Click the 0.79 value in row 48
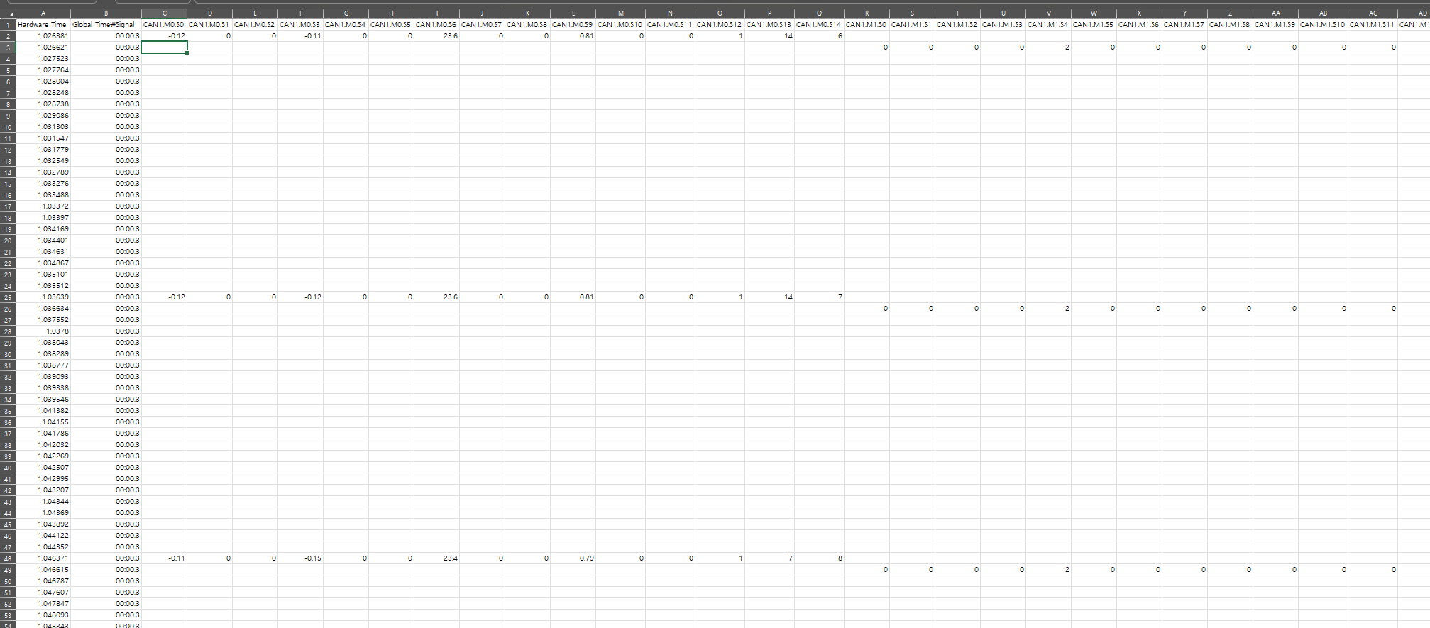The width and height of the screenshot is (1430, 628). [x=573, y=558]
